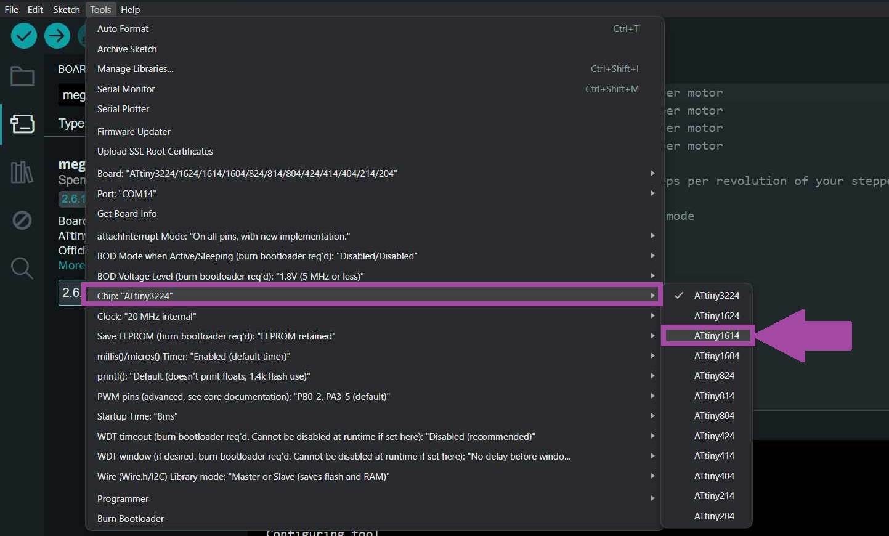The image size is (889, 536).
Task: Click the boards search input field
Action: [72, 95]
